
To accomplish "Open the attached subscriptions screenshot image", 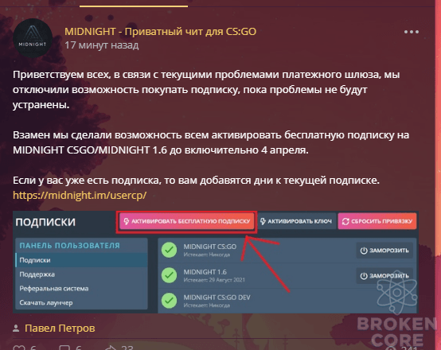I will pos(216,262).
